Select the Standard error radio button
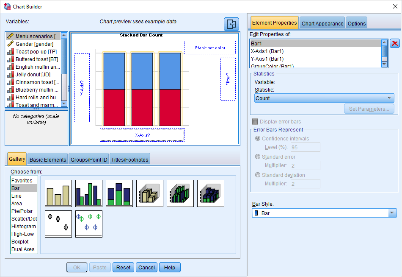 tap(258, 157)
